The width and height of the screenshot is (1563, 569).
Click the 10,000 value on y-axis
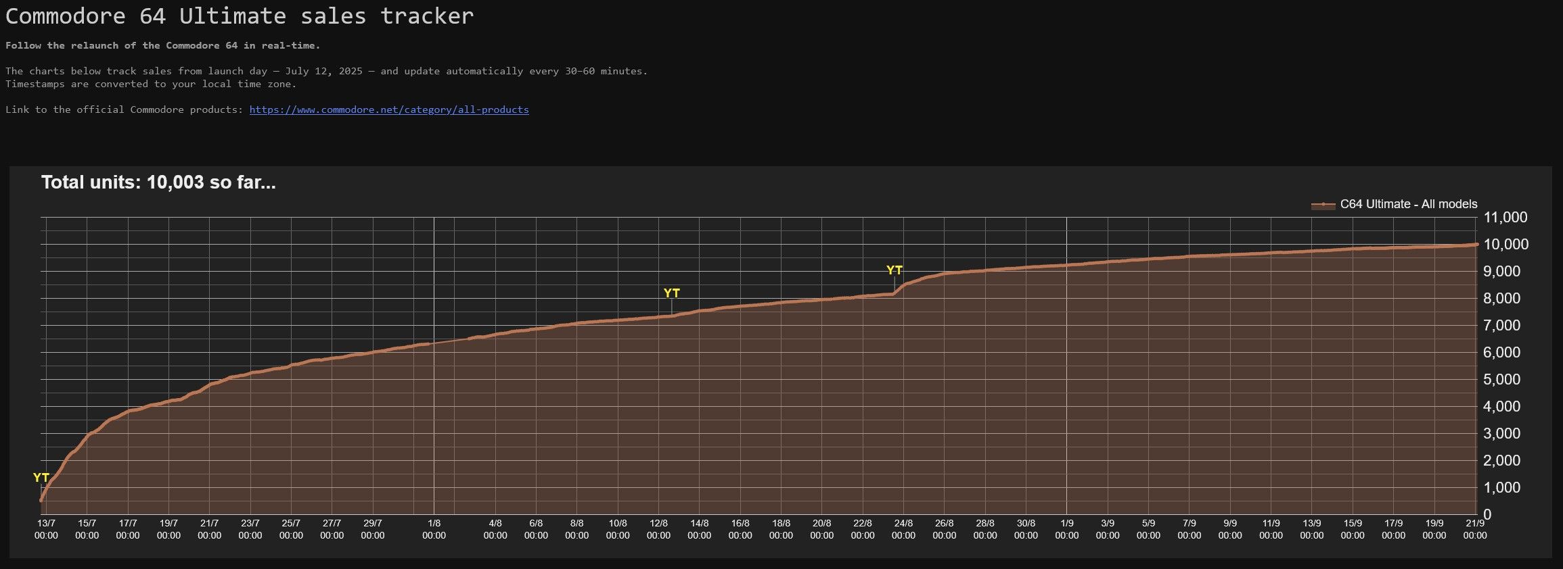pos(1505,245)
